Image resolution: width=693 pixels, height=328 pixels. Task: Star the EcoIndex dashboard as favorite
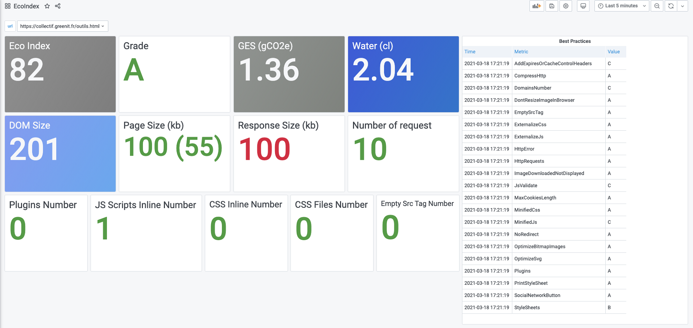pos(47,6)
